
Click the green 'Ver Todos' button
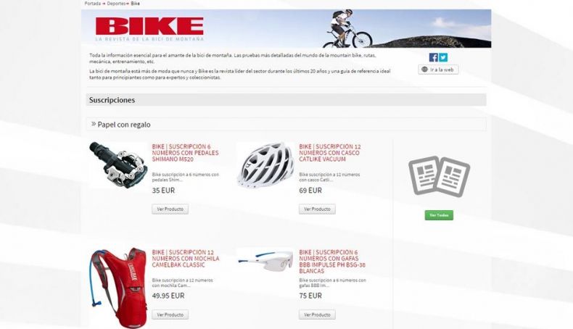coord(439,215)
